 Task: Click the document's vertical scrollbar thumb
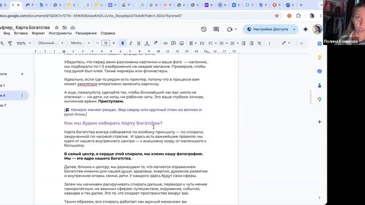click(310, 97)
